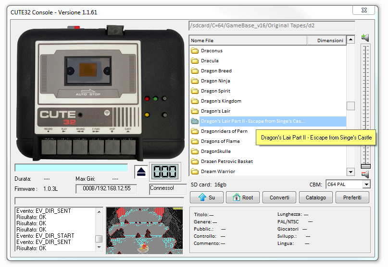
Task: Select the Dragon Ninja folder icon
Action: (195, 81)
